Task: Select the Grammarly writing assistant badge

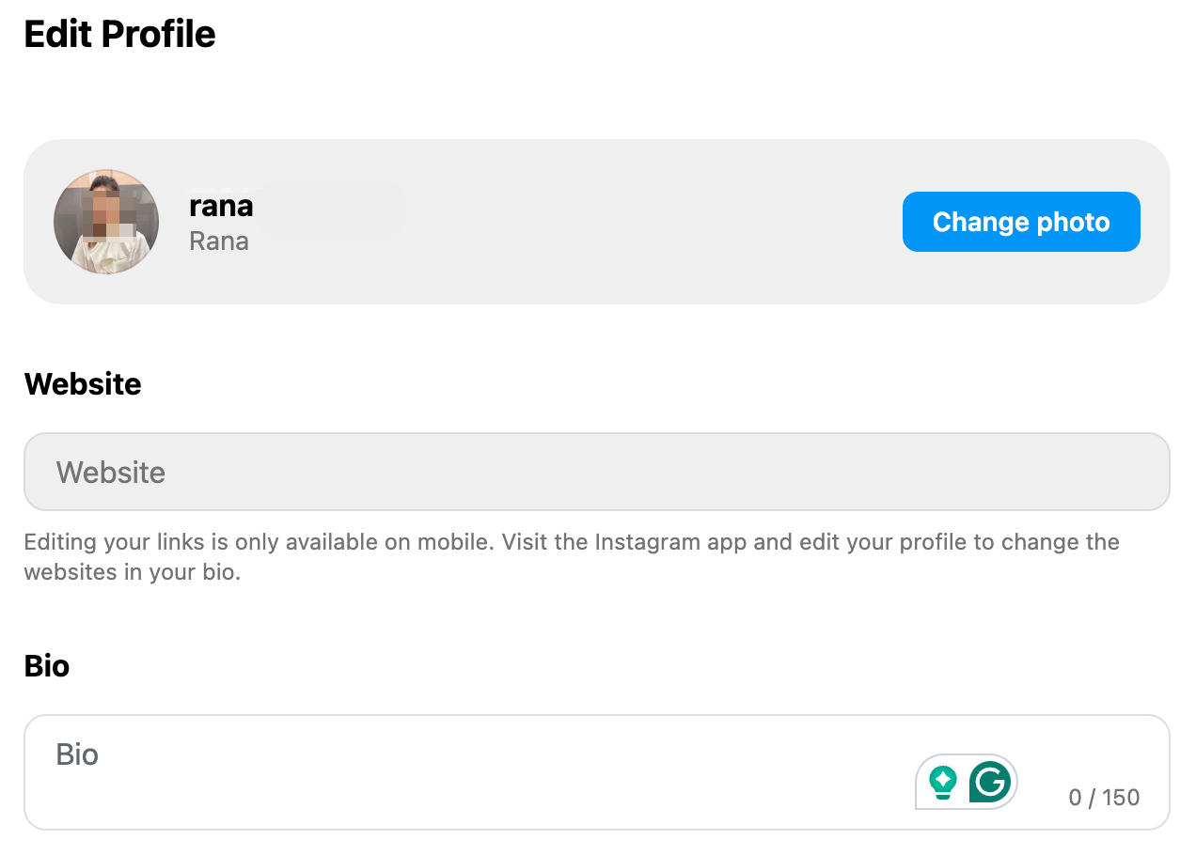Action: pyautogui.click(x=966, y=782)
